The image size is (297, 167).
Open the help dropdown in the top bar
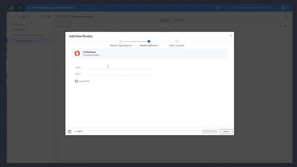219,8
